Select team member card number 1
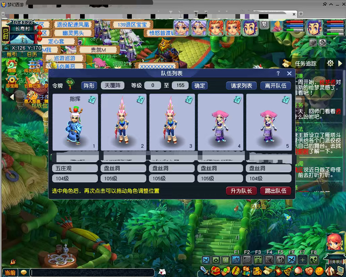Viewport: 346px width, 277px height. [x=75, y=122]
